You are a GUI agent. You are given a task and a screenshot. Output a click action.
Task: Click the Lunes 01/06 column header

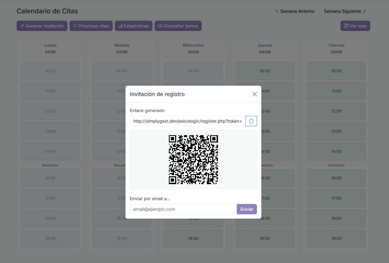(51, 49)
